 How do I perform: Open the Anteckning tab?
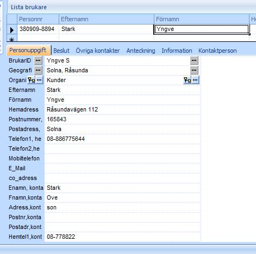[141, 51]
